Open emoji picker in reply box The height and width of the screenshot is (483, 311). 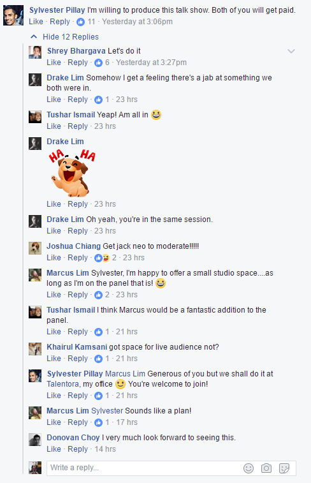(x=249, y=468)
